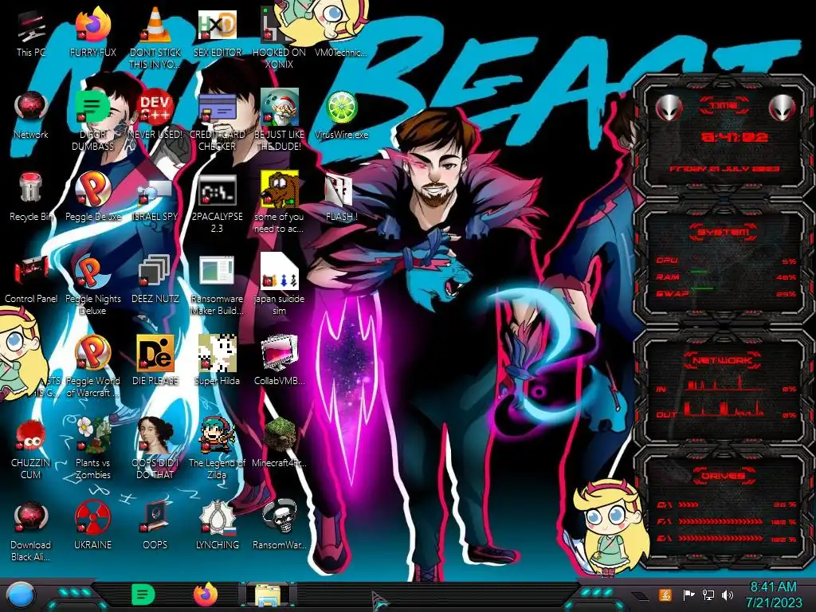This screenshot has width=816, height=612.
Task: Click the DRIVES widget header
Action: click(x=723, y=476)
